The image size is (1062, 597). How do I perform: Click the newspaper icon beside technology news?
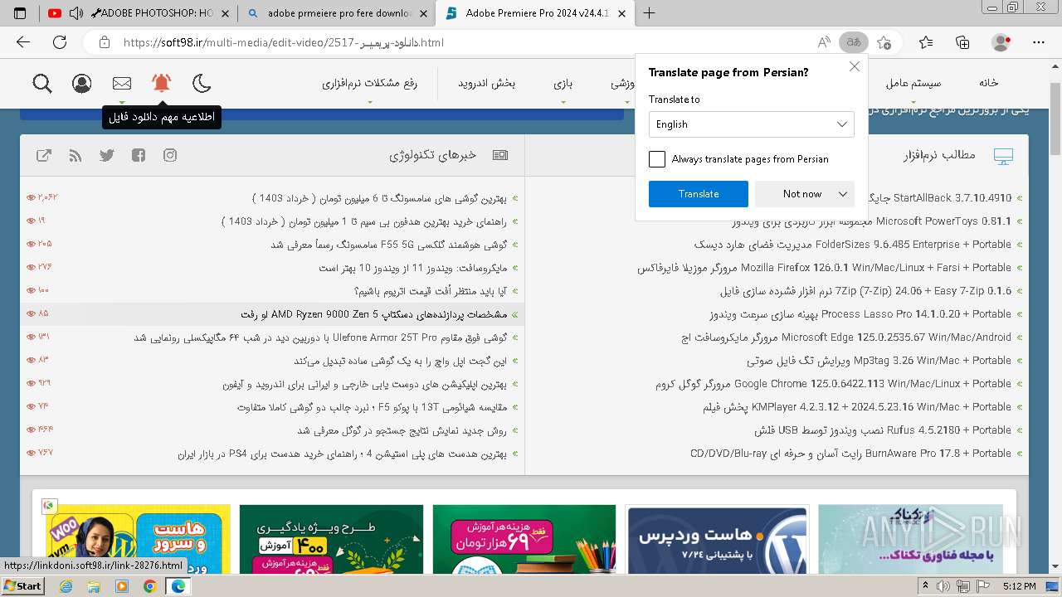[500, 155]
